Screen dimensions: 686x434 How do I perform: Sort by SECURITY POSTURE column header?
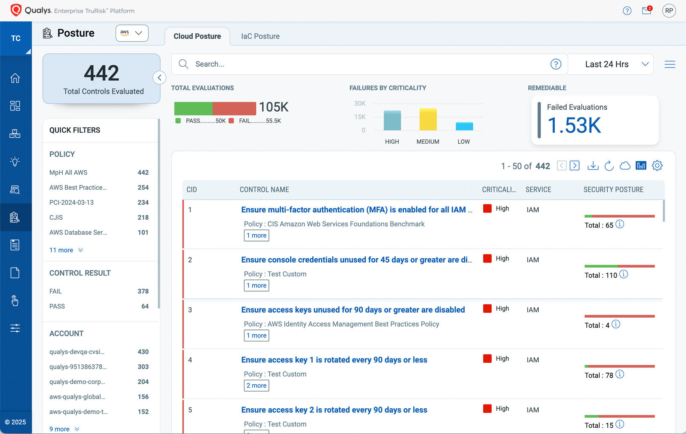[614, 190]
